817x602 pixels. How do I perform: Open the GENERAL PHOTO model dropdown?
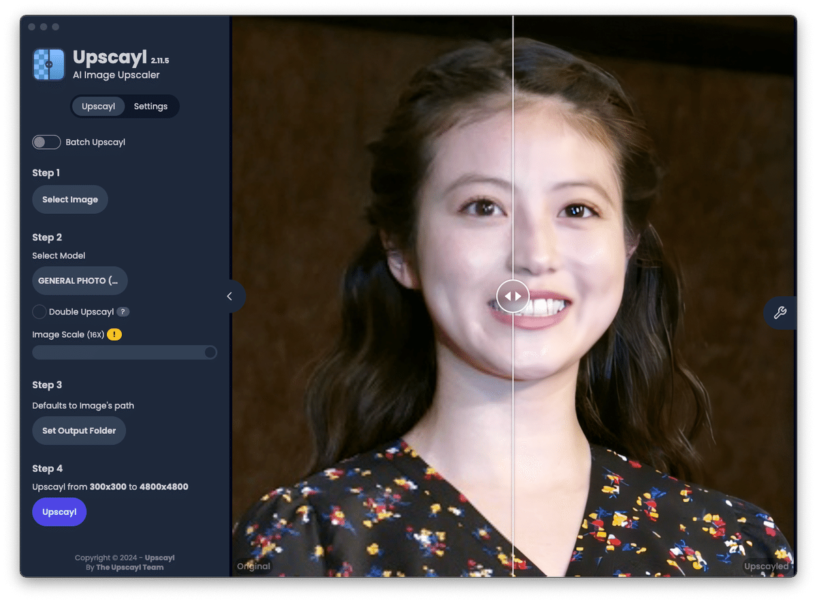pos(80,281)
